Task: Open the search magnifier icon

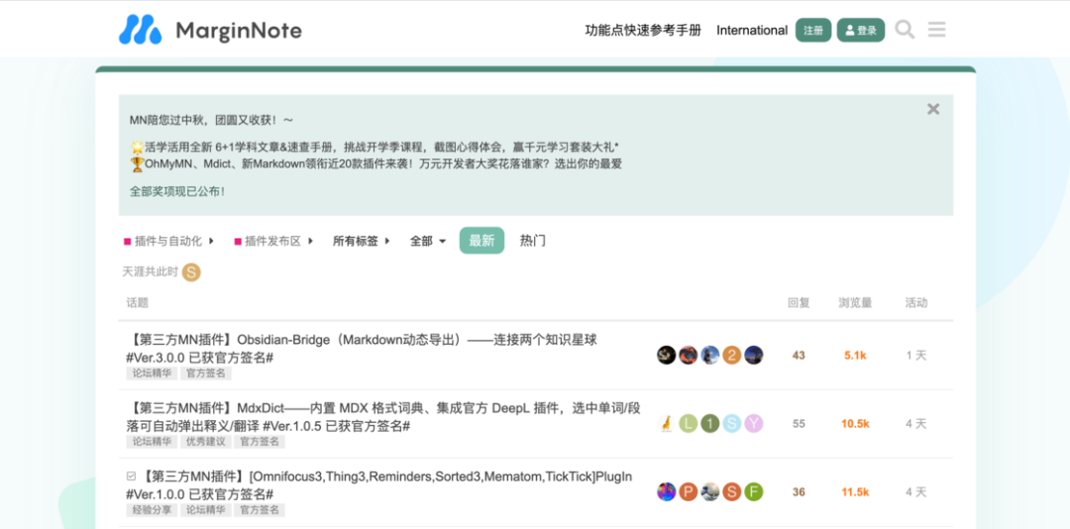Action: 905,30
